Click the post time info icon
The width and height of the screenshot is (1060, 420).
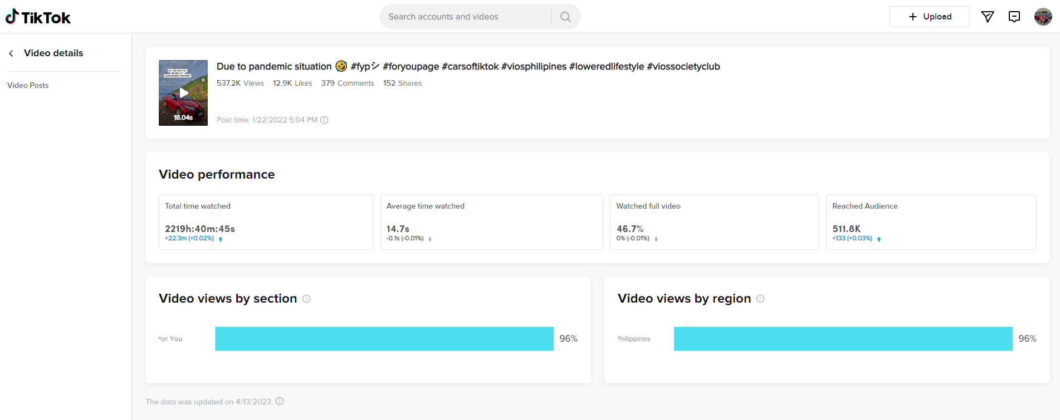324,120
